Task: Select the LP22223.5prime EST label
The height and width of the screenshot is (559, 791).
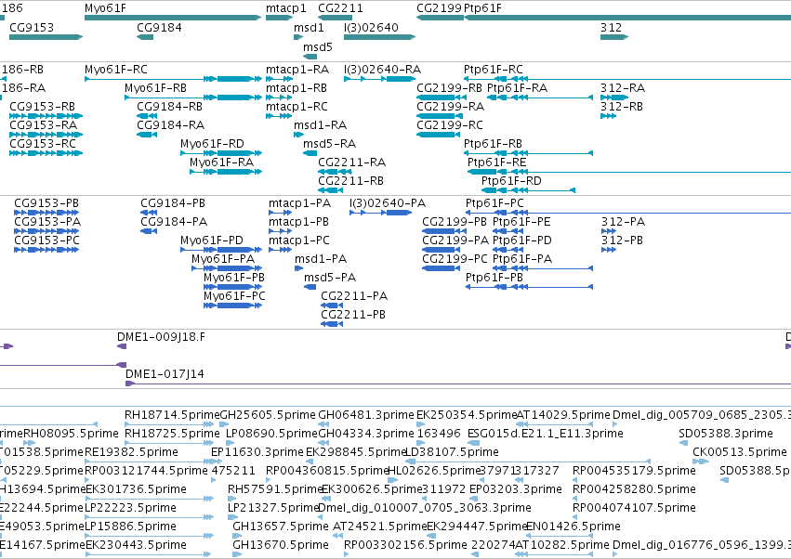Action: tap(131, 508)
